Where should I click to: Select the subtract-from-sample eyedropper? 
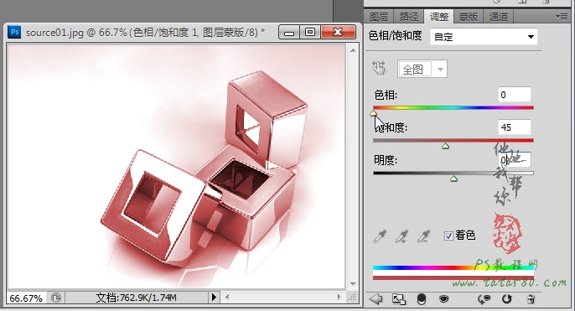423,236
